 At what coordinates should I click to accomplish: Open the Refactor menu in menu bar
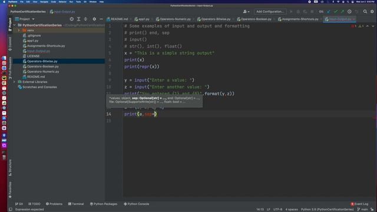click(x=62, y=2)
